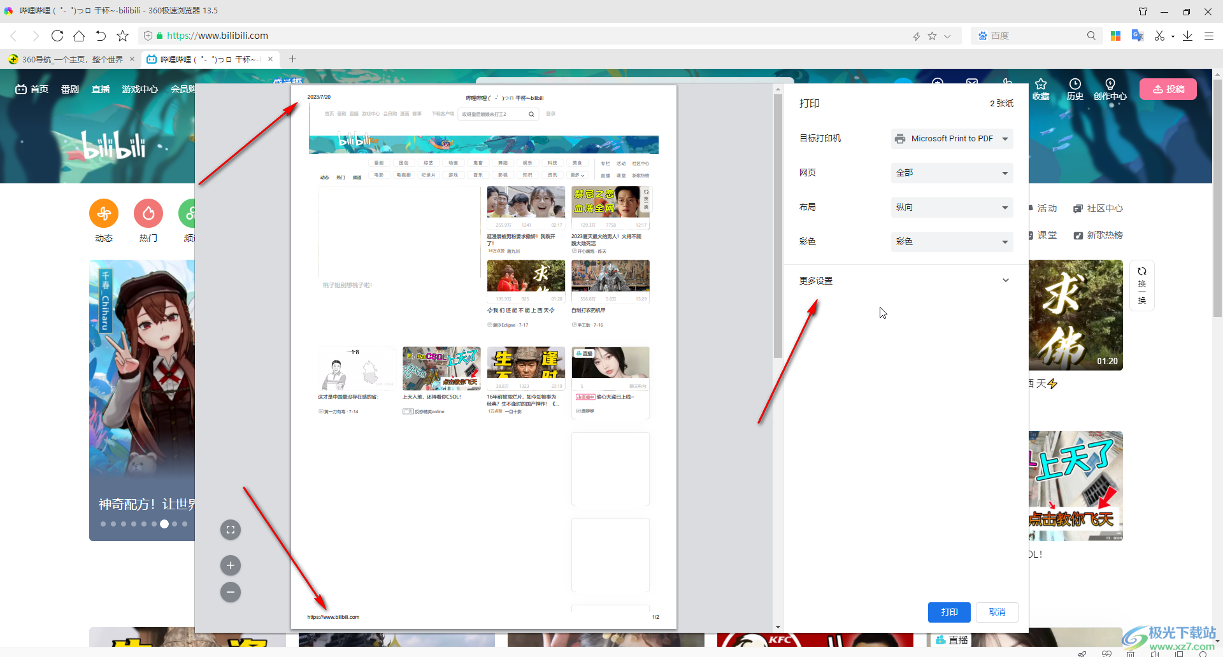Viewport: 1223px width, 657px height.
Task: Open the 目标打印机 printer dropdown
Action: 952,139
